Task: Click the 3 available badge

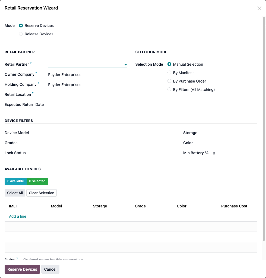Action: (15, 181)
